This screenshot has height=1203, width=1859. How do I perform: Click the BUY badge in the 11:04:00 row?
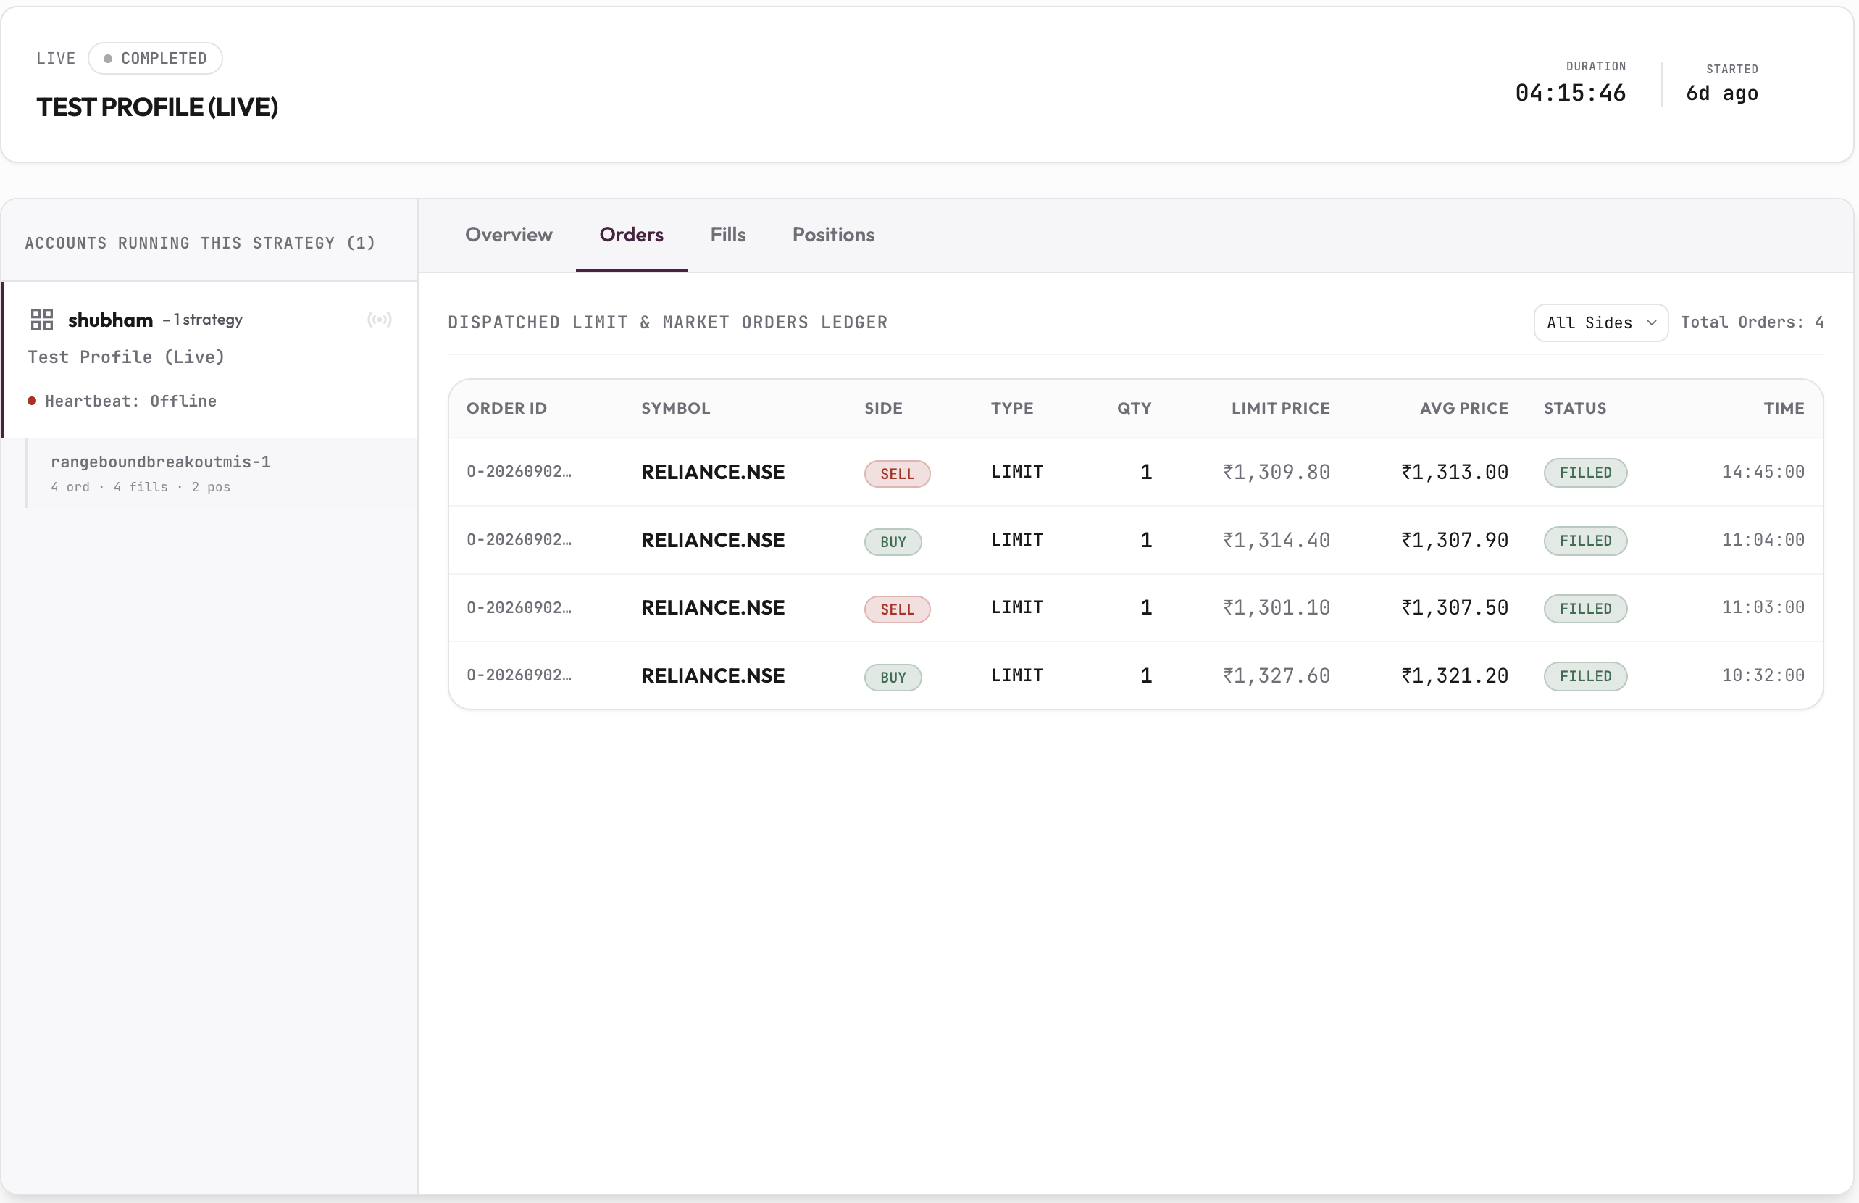[x=893, y=541]
